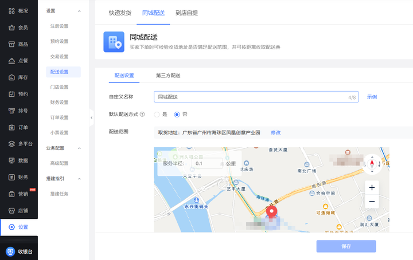This screenshot has height=260, width=413.
Task: Collapse the 业务配置 section
Action: click(79, 148)
